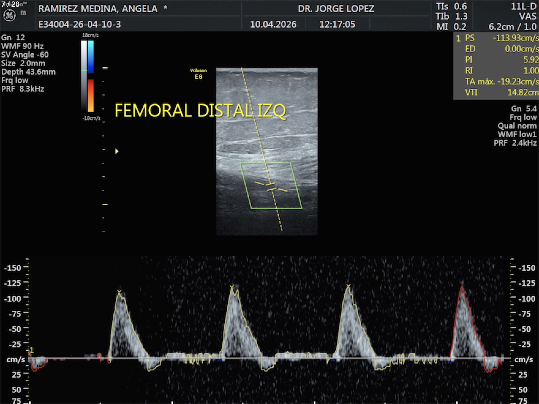The width and height of the screenshot is (539, 404).
Task: Click the DR. JORGE LOPEZ field
Action: click(x=336, y=9)
